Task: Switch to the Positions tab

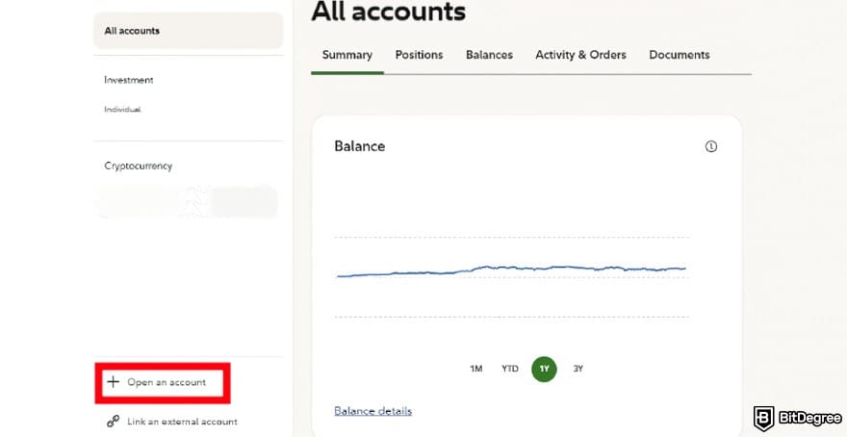Action: (420, 55)
